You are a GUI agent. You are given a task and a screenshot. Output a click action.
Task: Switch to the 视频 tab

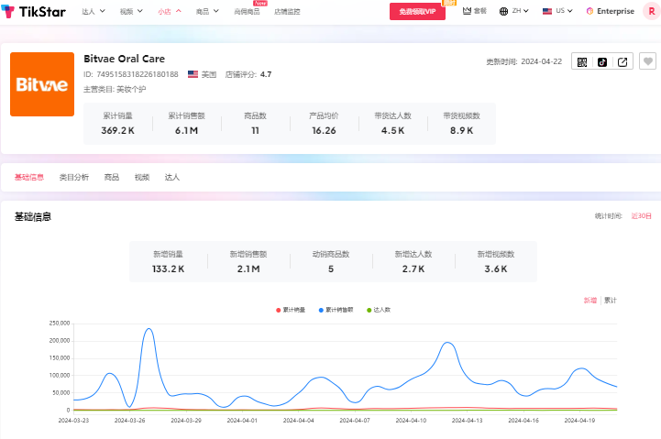(x=142, y=178)
